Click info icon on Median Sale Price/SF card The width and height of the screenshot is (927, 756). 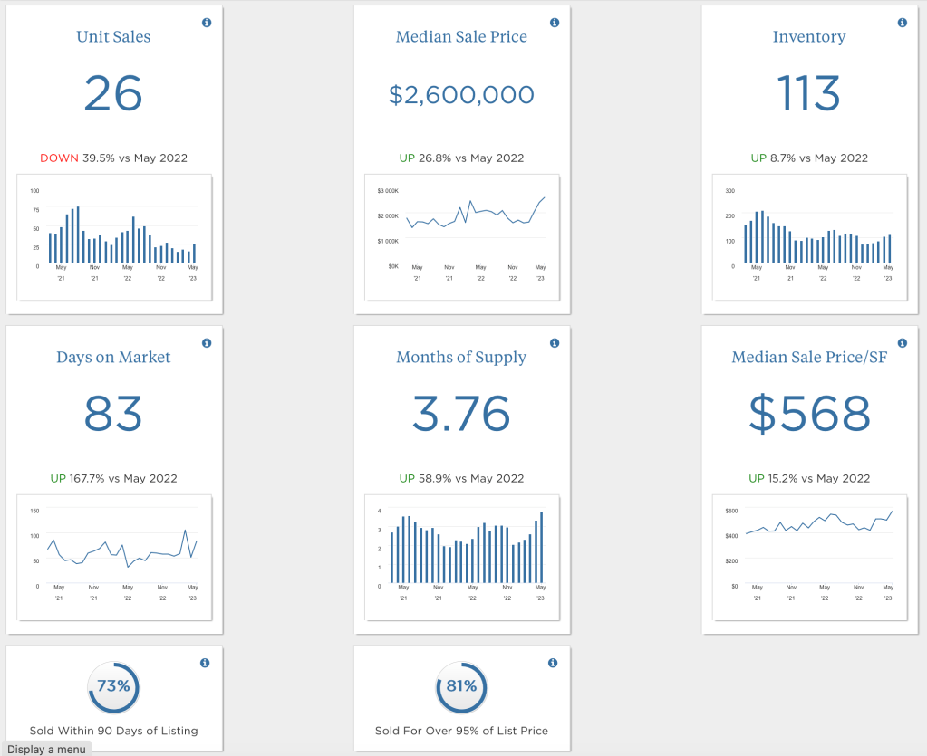coord(902,343)
